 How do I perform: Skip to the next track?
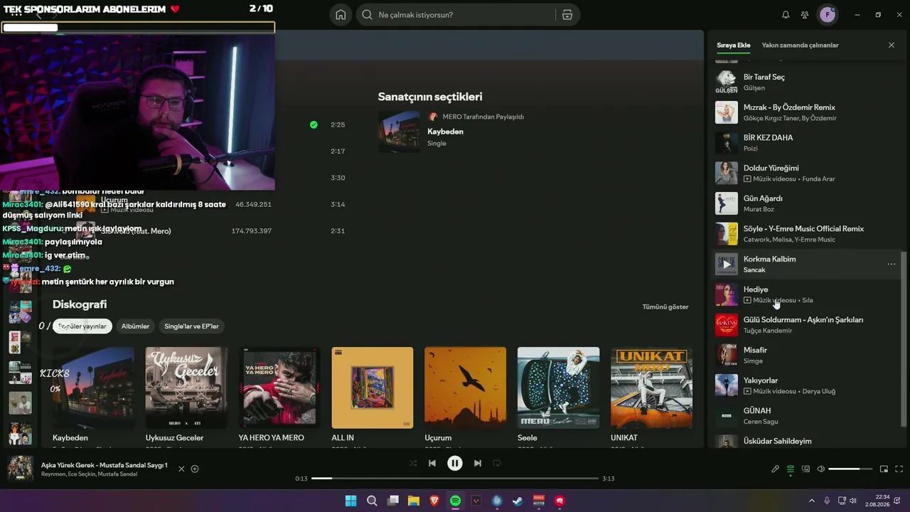point(478,463)
